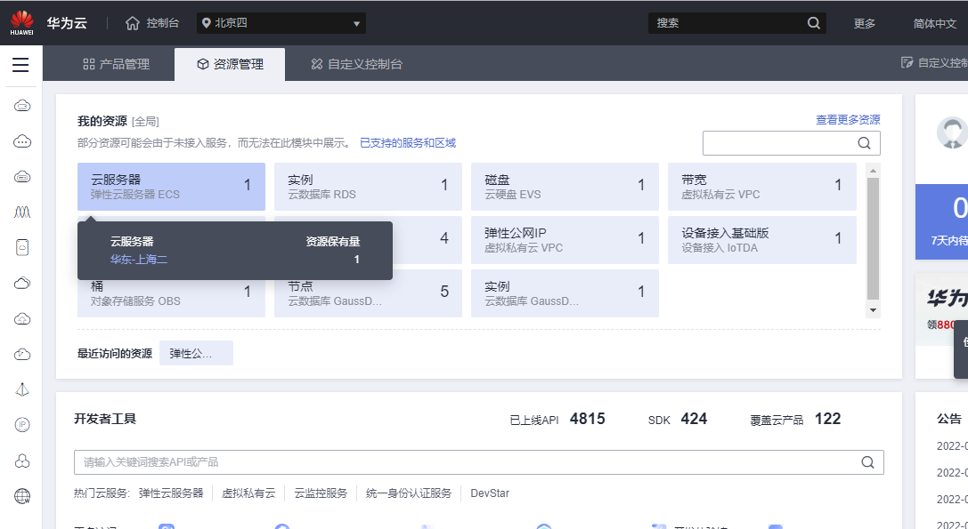Screen dimensions: 968x529
Task: Click the search icon in 我的资源 panel
Action: coord(864,143)
